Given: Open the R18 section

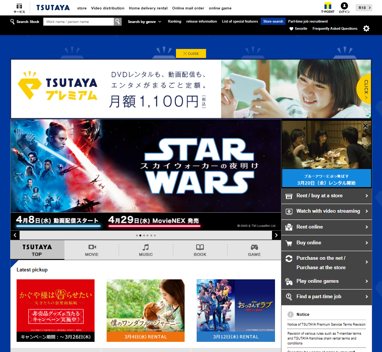Looking at the screenshot, I should (x=364, y=8).
